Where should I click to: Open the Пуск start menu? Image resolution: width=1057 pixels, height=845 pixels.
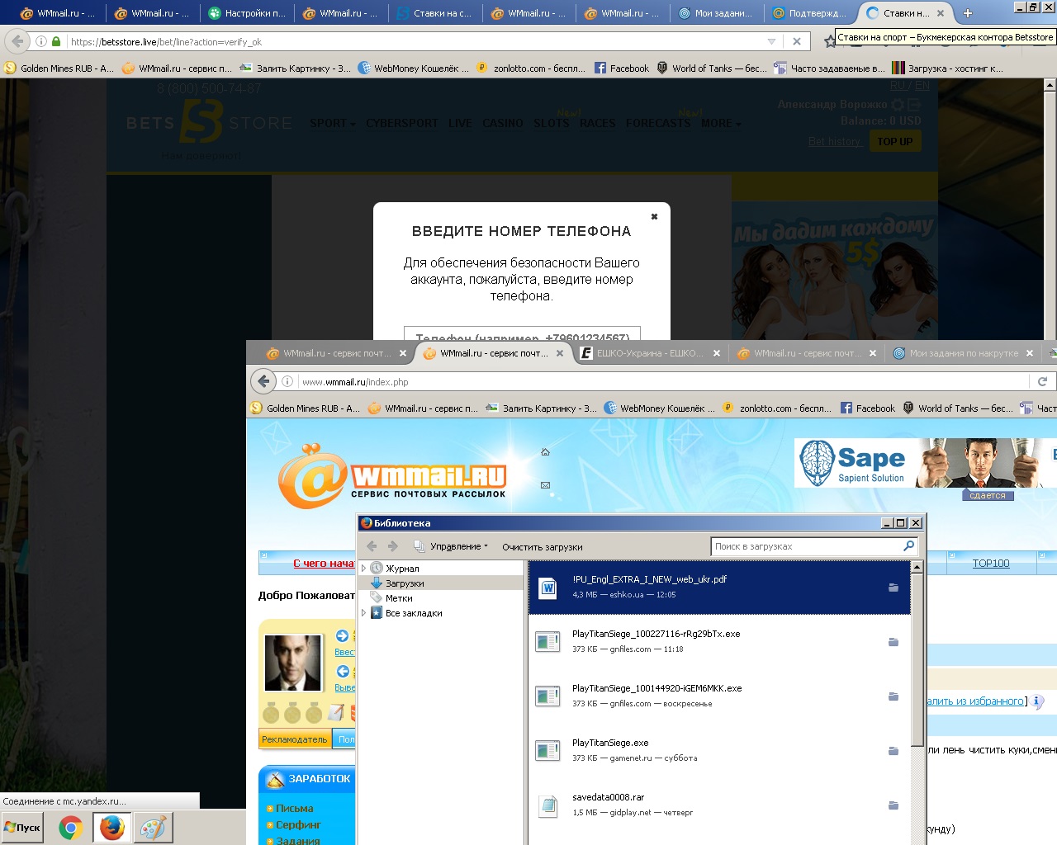pyautogui.click(x=23, y=828)
